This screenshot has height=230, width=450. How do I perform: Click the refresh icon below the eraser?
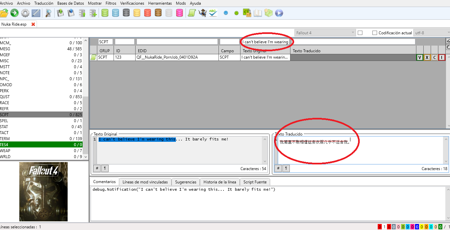click(448, 47)
